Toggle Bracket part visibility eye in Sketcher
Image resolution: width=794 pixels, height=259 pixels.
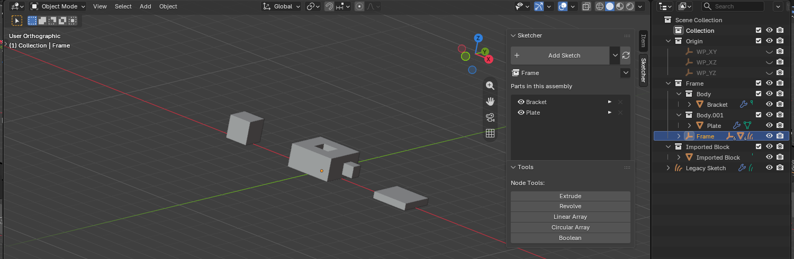(x=521, y=102)
